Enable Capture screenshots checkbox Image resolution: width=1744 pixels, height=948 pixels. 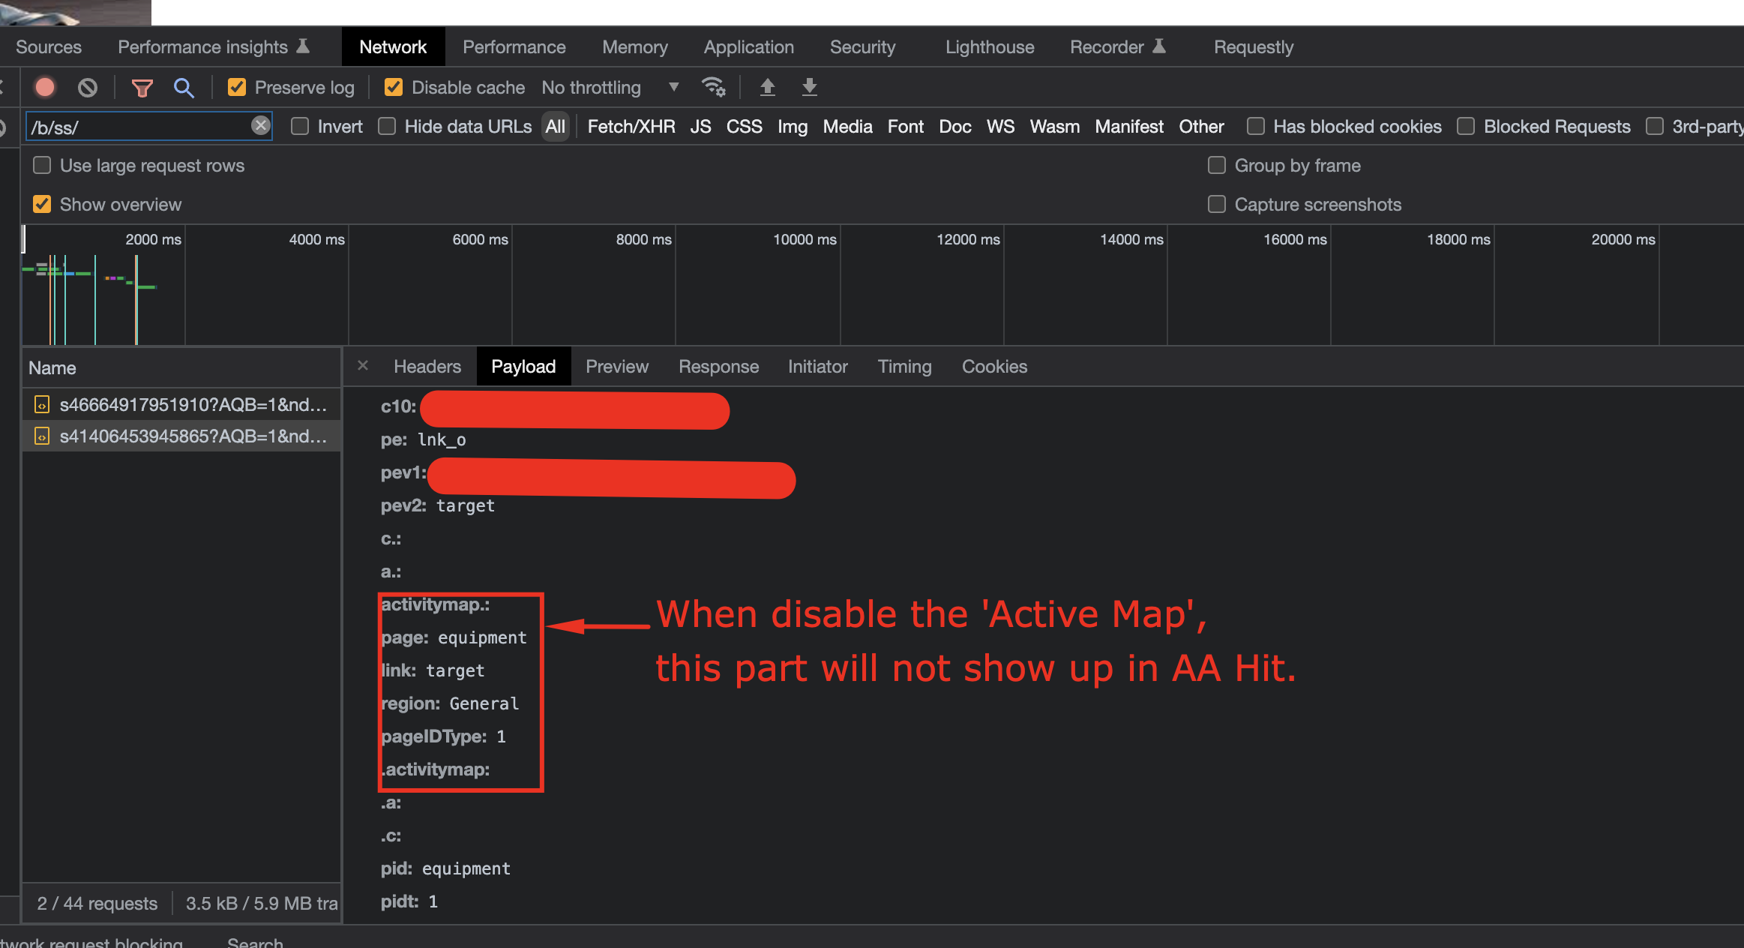[1217, 205]
